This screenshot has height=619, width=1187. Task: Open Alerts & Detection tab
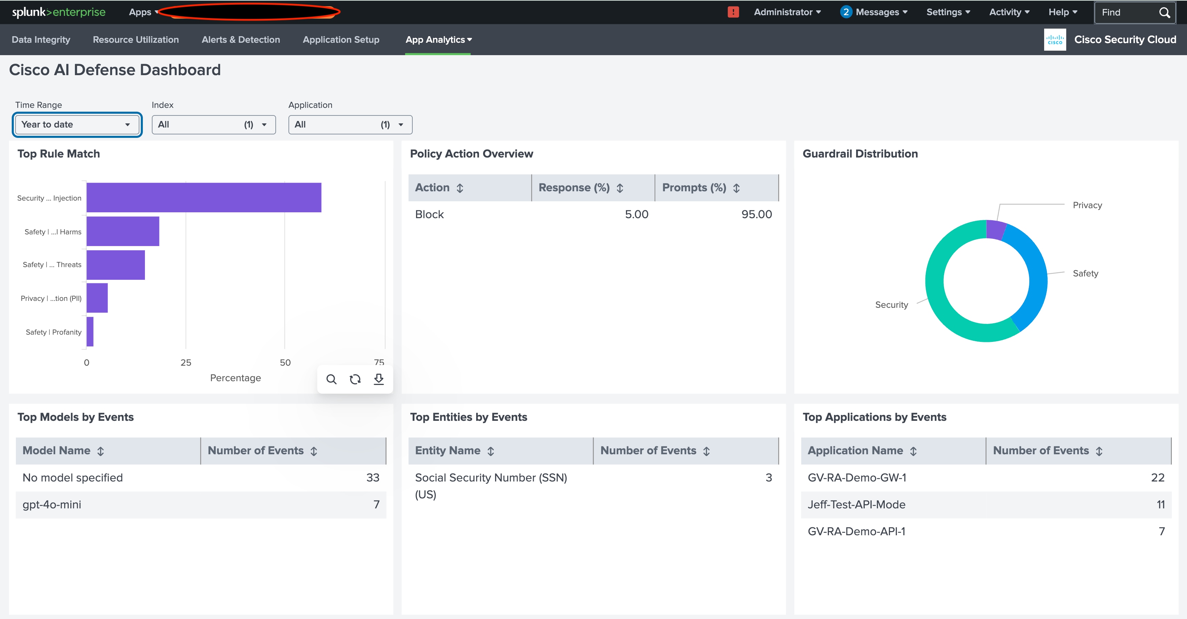point(241,40)
